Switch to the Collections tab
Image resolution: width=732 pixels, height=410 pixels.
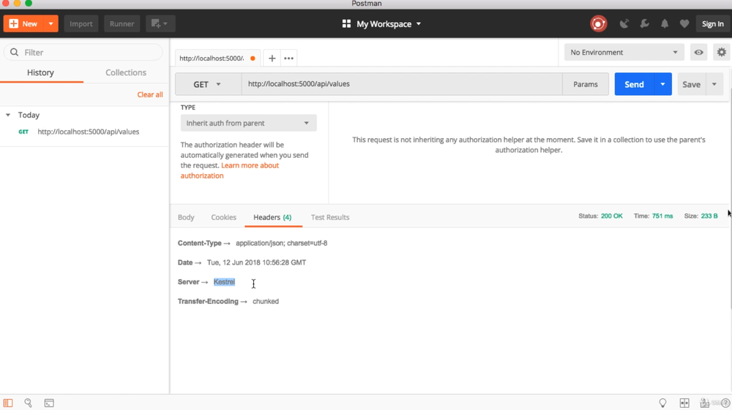tap(126, 72)
